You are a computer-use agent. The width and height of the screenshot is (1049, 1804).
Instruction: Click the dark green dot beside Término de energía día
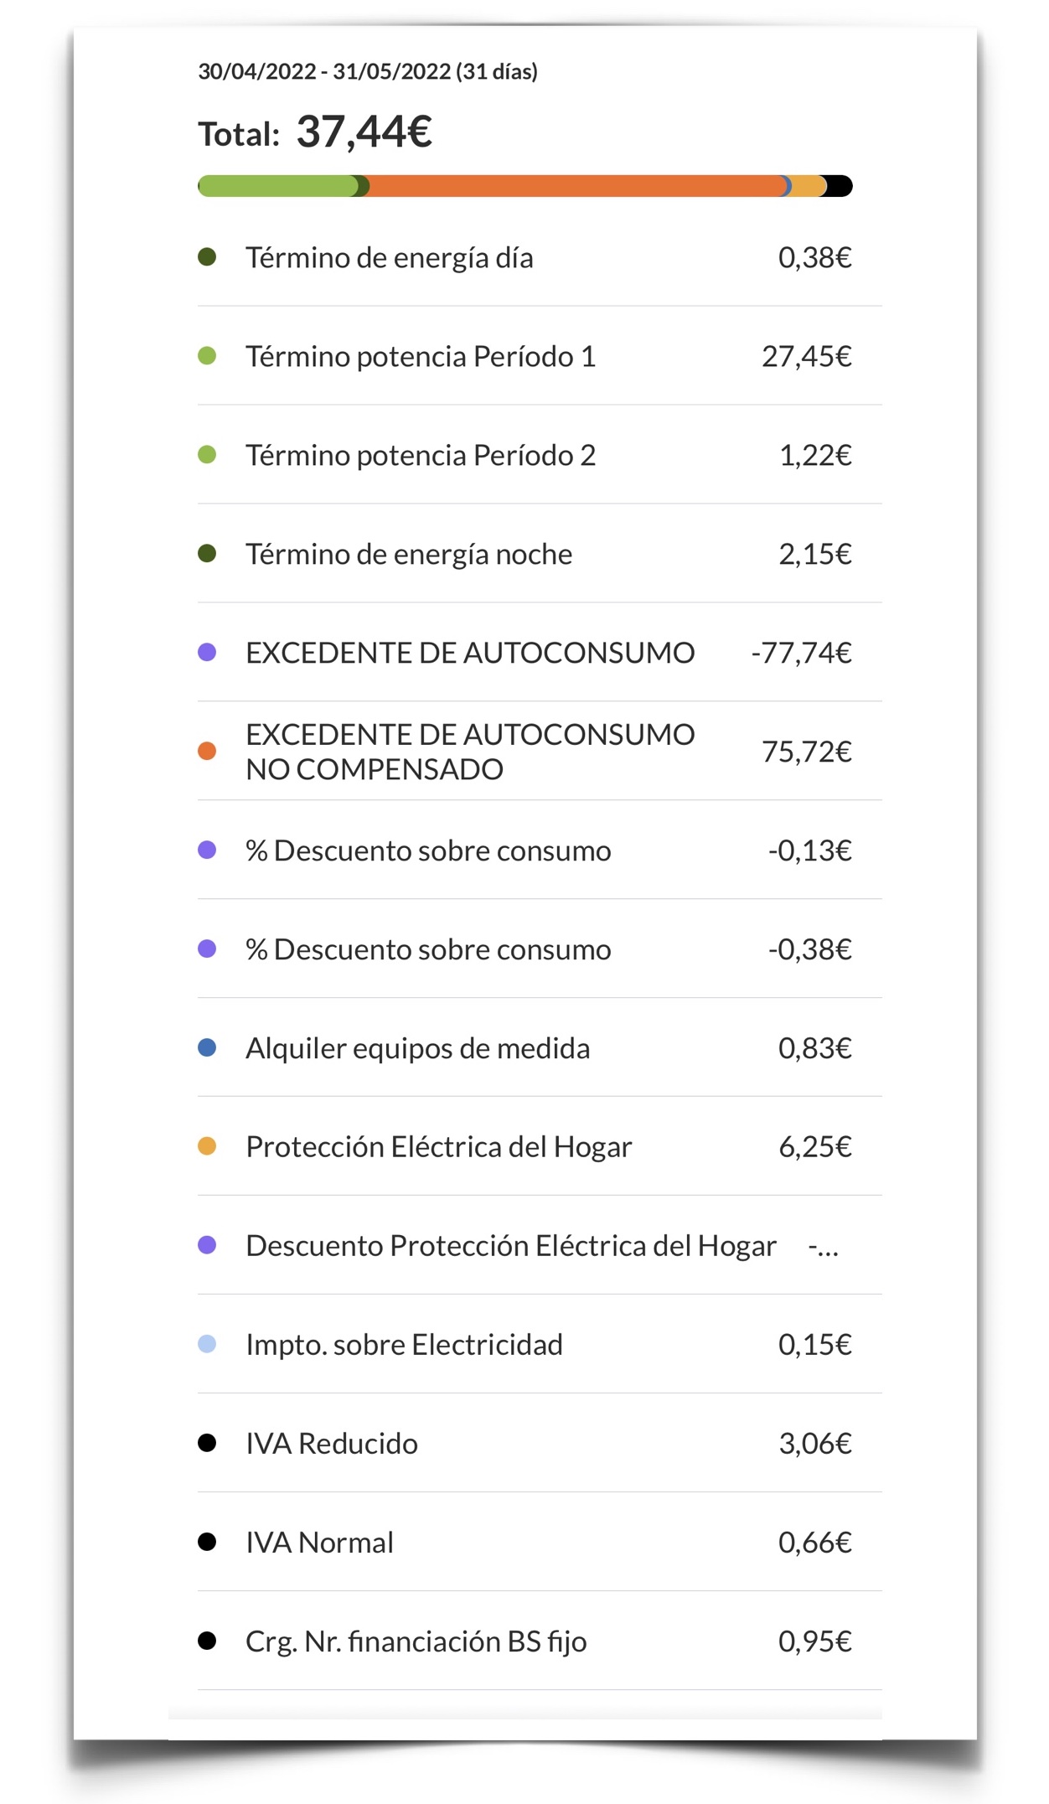tap(207, 257)
